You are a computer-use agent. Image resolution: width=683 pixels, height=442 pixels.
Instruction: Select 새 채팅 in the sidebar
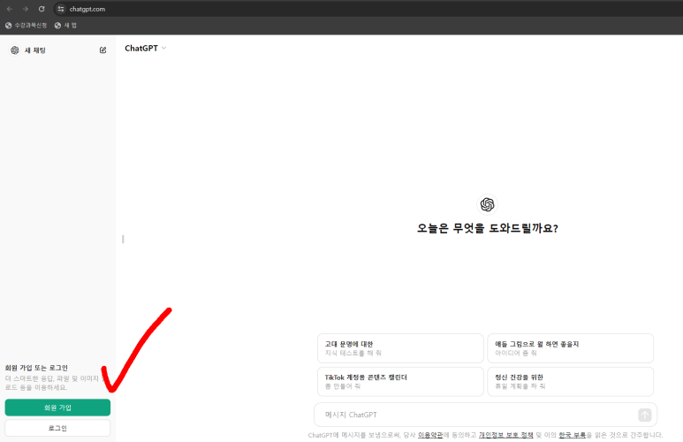pyautogui.click(x=34, y=50)
